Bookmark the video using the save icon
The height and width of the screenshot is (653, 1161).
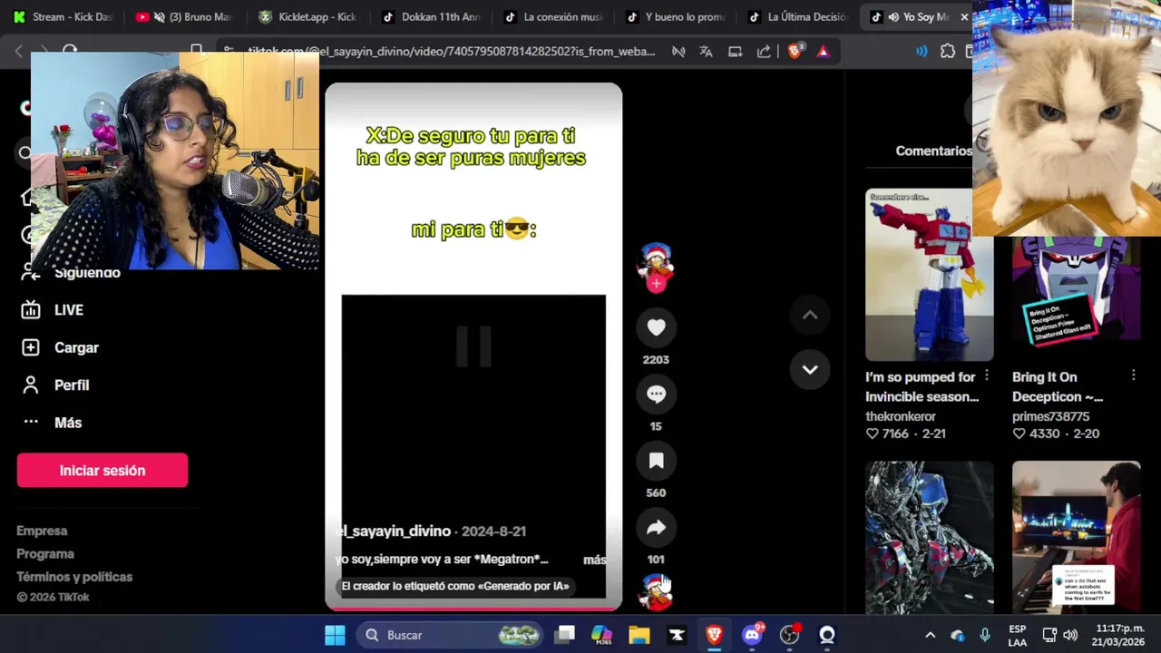656,461
